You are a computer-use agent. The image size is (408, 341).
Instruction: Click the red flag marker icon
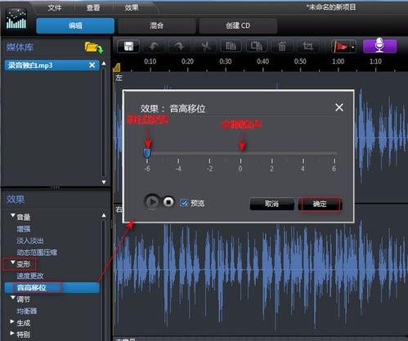(341, 47)
